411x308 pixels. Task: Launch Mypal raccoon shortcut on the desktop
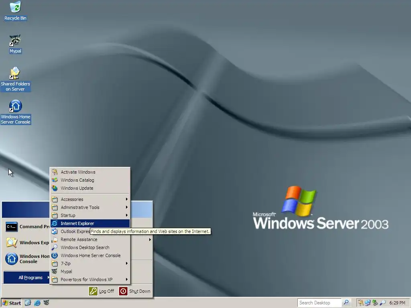click(x=15, y=44)
